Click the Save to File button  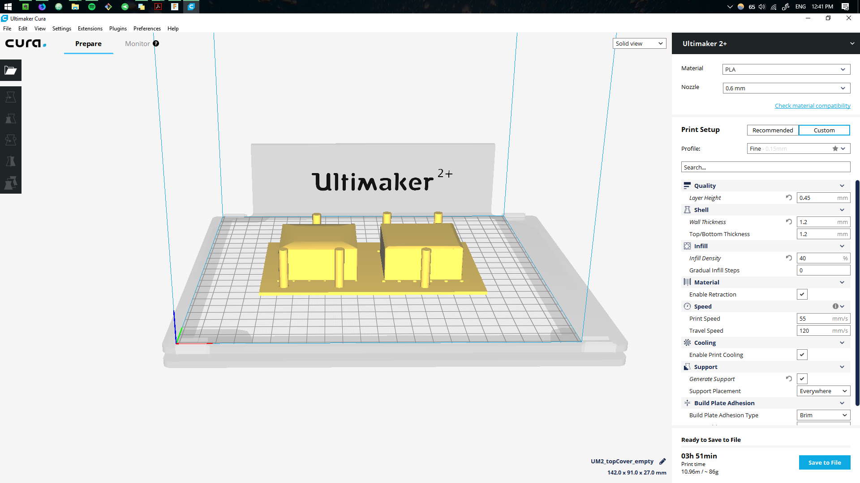pos(825,462)
